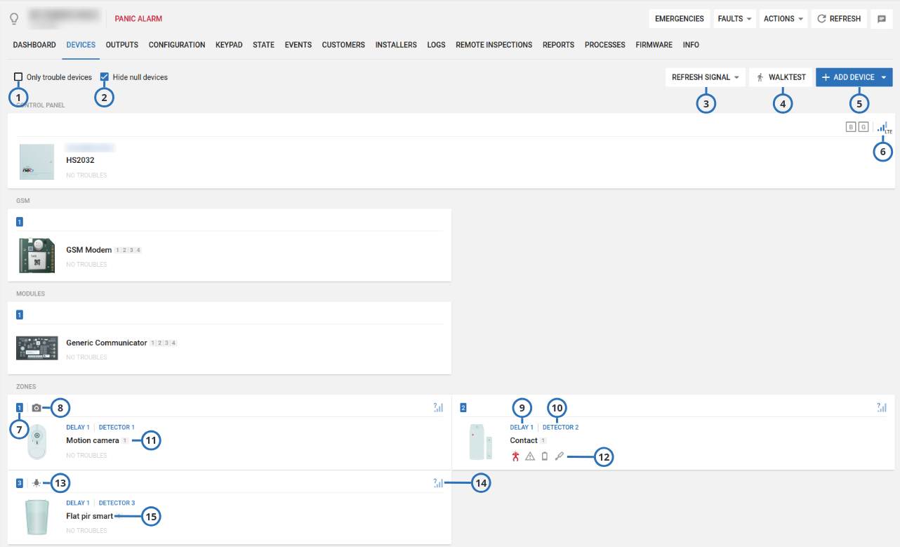Expand the Faults dropdown
The height and width of the screenshot is (547, 900).
click(x=735, y=19)
